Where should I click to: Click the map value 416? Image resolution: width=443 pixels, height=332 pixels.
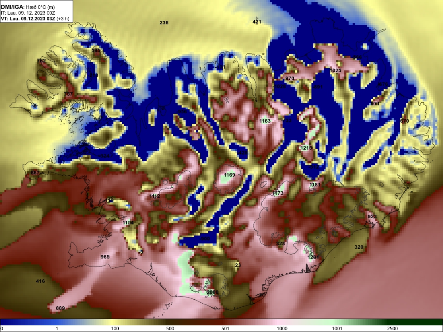[40, 281]
